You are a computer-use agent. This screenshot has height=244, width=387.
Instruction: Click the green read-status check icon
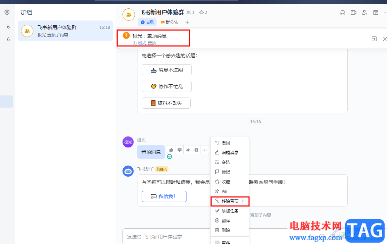coord(169,157)
